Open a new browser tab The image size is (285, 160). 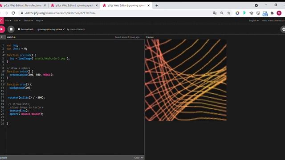pyautogui.click(x=157, y=5)
